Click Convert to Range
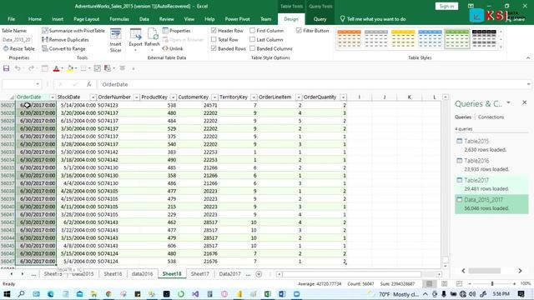 pos(63,48)
